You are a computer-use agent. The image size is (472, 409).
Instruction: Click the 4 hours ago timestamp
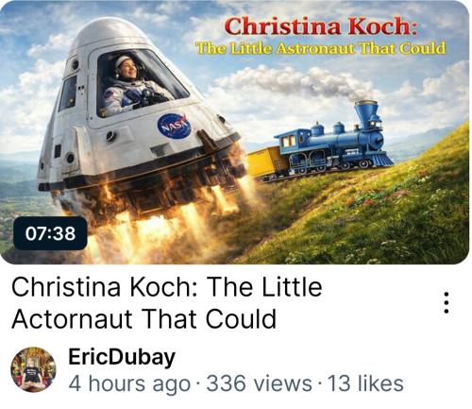click(x=129, y=383)
